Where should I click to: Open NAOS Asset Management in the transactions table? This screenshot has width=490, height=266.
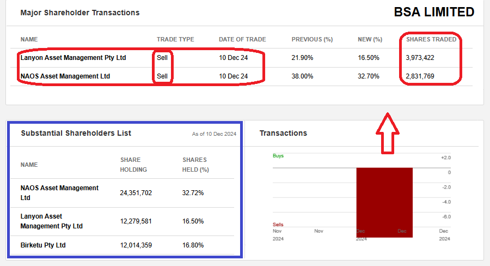point(65,76)
